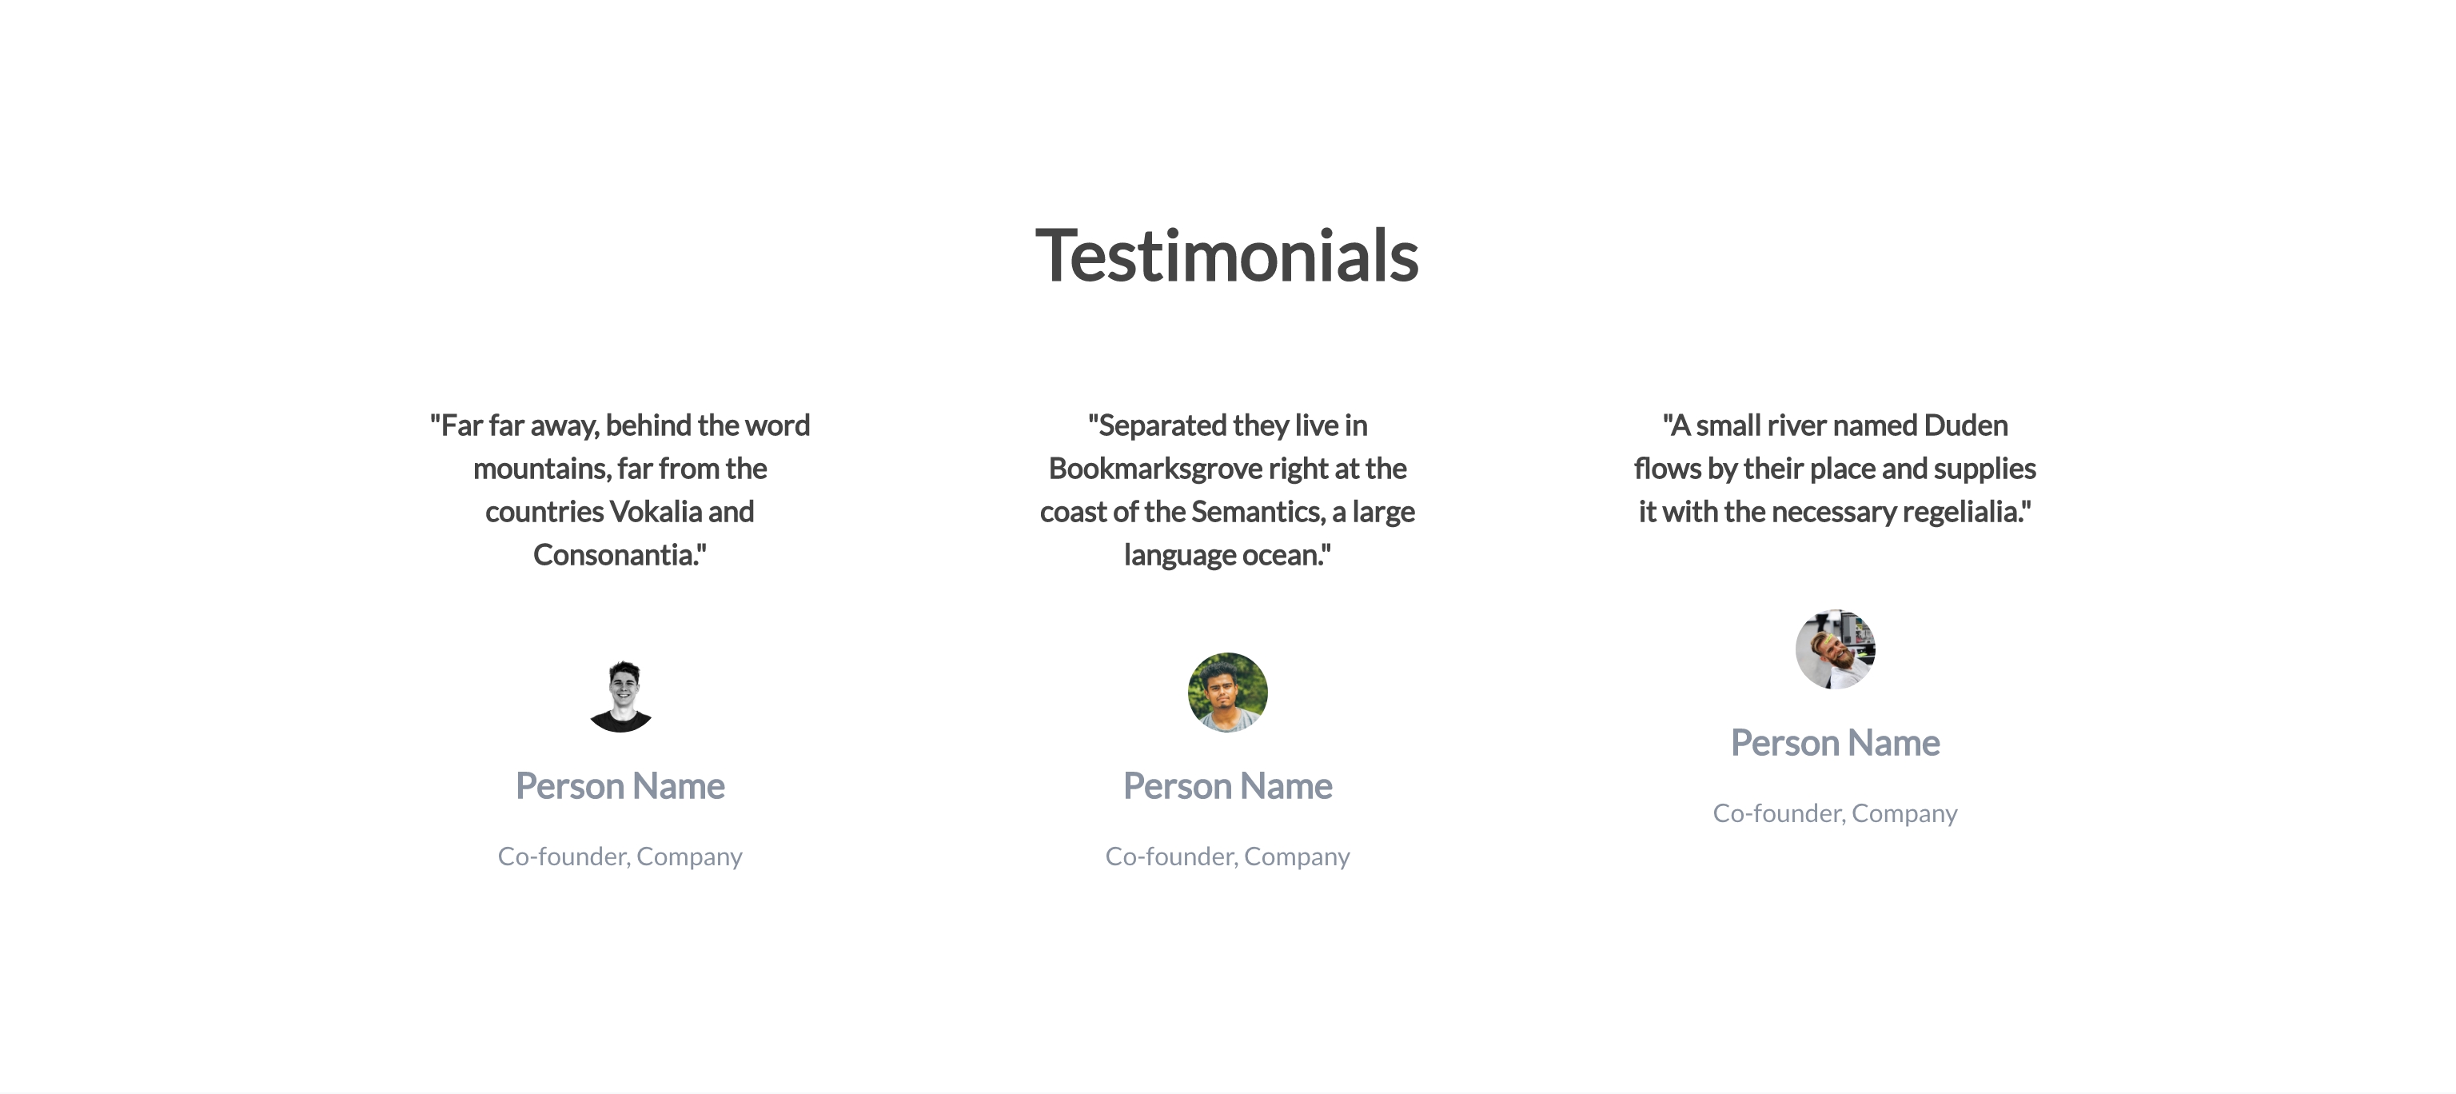Click the "language ocean" closing text
This screenshot has height=1094, width=2456.
click(x=1227, y=555)
